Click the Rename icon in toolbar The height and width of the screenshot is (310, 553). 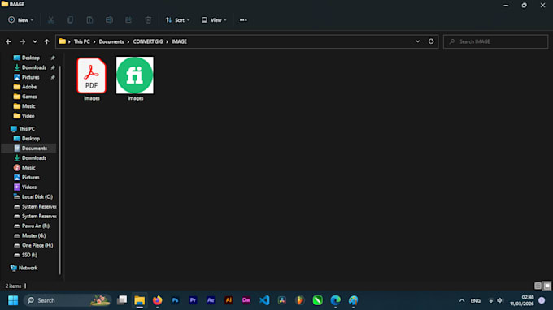[x=109, y=20]
